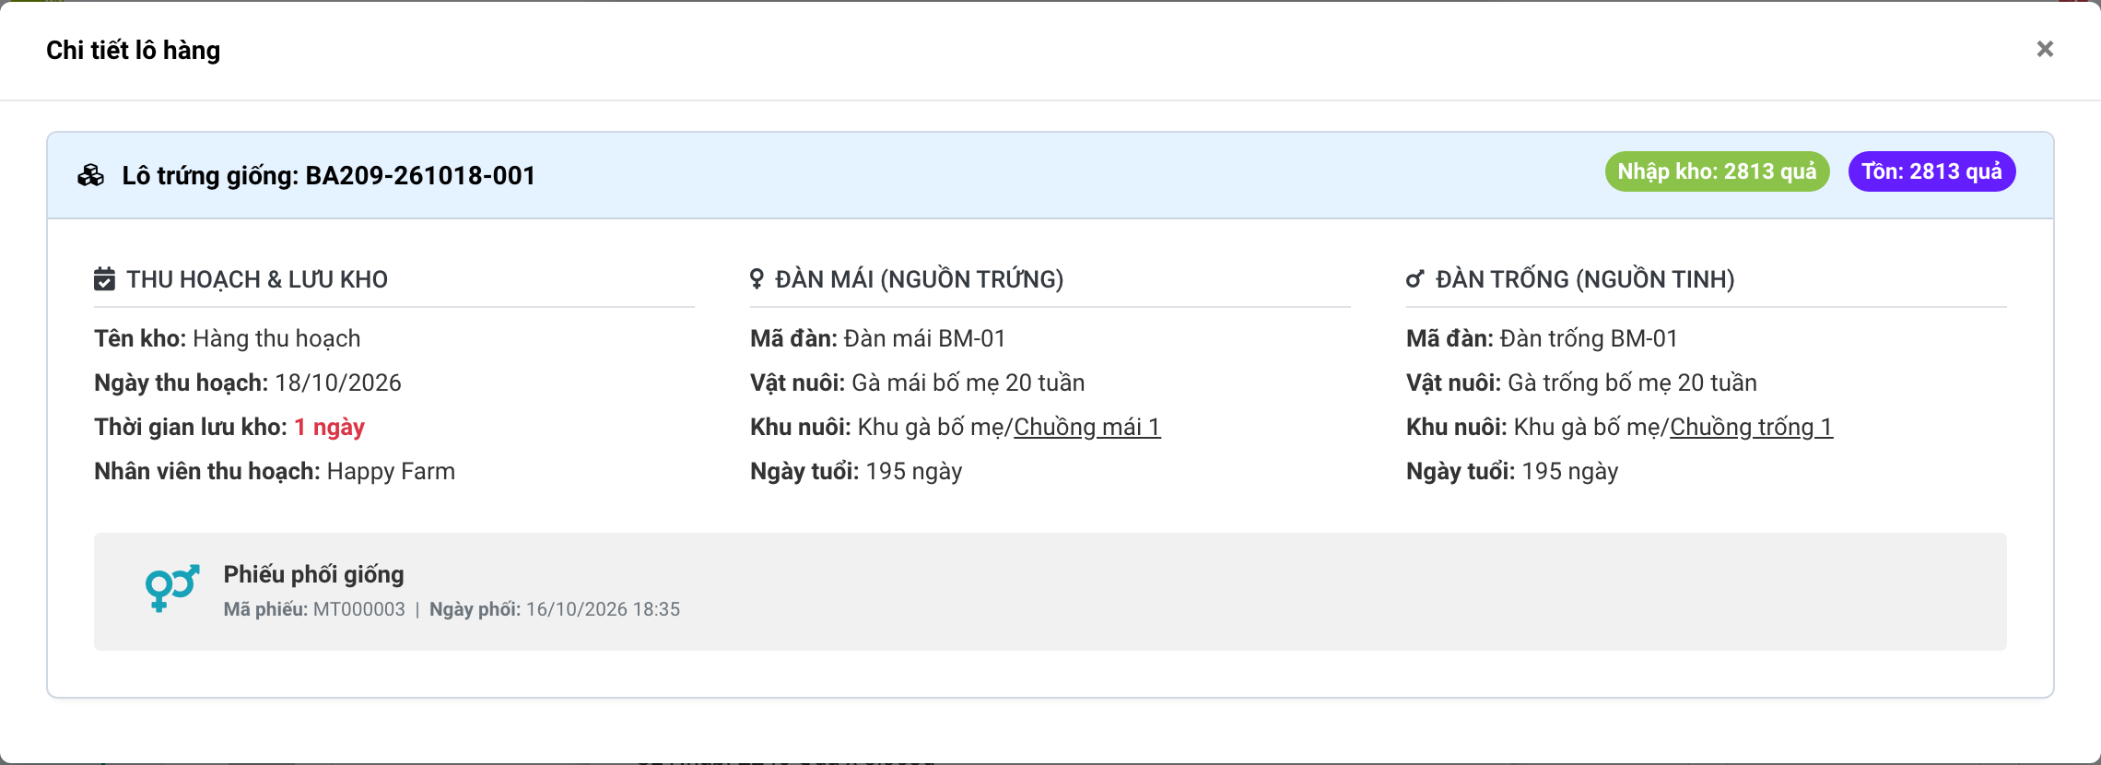Click flock code Đàn mái BM-01

click(924, 338)
